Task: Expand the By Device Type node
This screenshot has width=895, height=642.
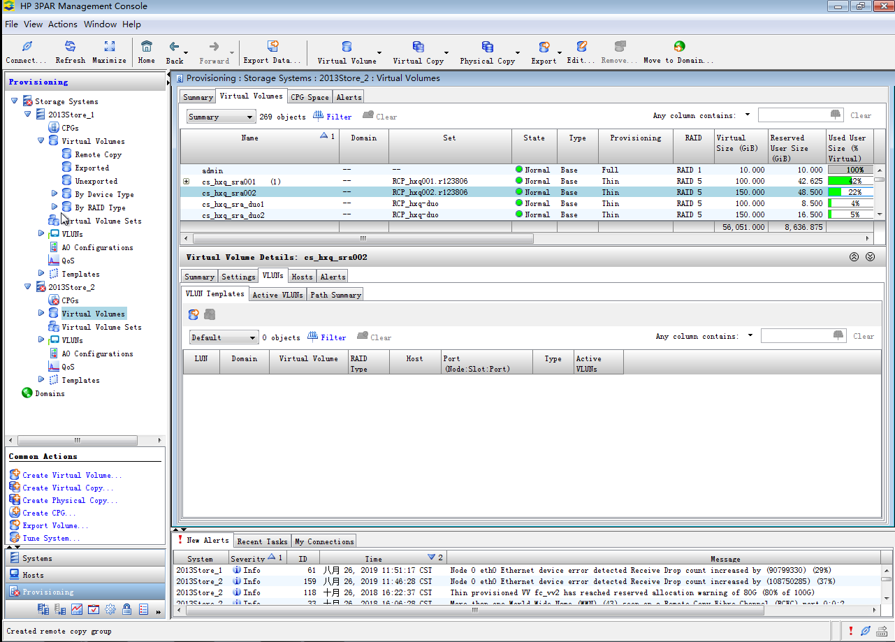Action: tap(54, 194)
